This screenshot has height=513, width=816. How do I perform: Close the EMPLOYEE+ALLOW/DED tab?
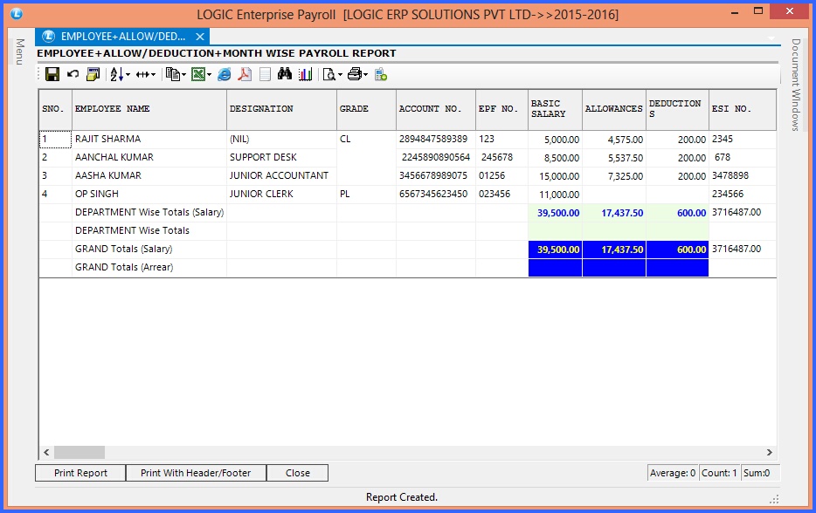[x=200, y=37]
